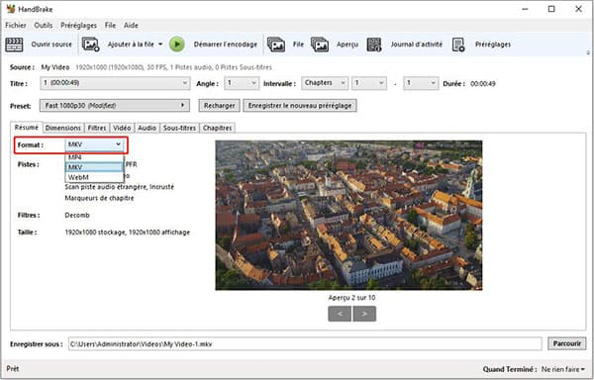The height and width of the screenshot is (380, 594).
Task: Open the start chapter dropdown
Action: tap(369, 83)
